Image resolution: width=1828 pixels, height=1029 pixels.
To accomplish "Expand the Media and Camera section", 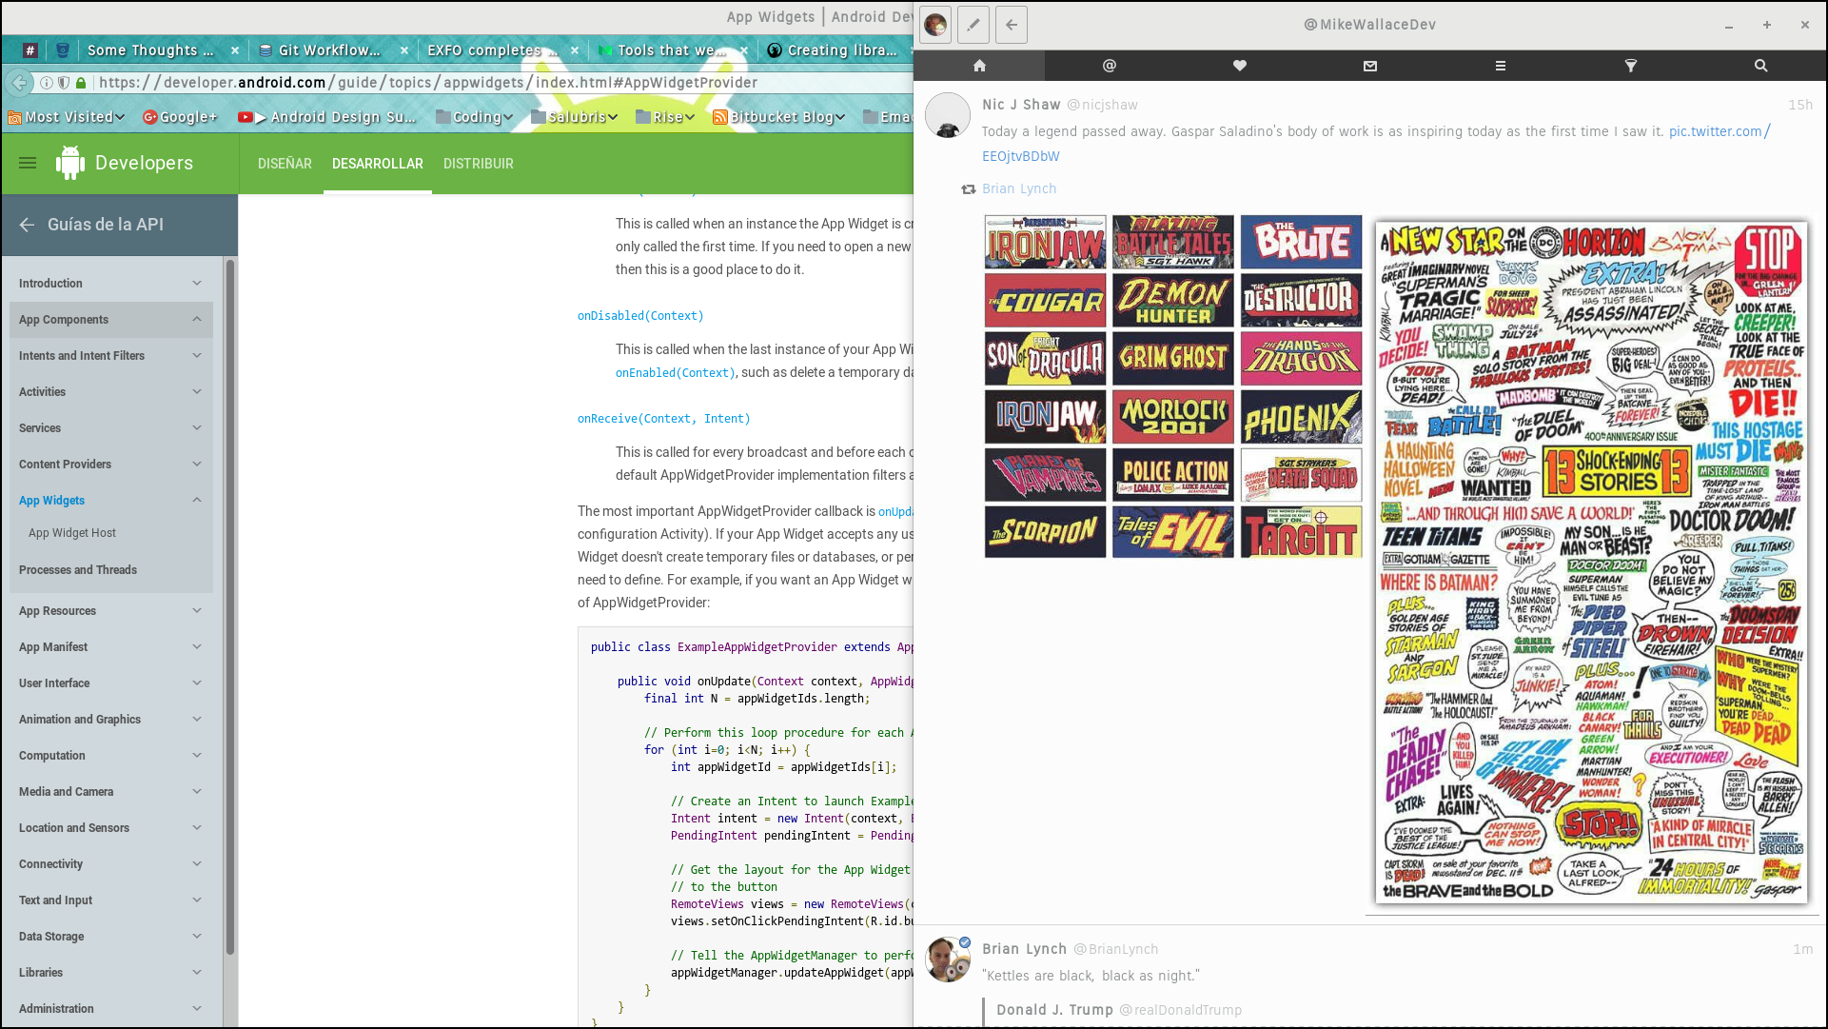I will point(197,791).
